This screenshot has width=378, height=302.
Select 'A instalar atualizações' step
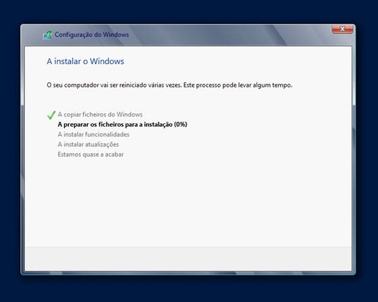tap(88, 144)
